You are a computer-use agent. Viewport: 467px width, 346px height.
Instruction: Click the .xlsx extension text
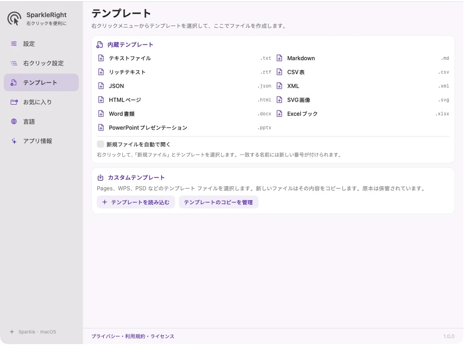(442, 114)
